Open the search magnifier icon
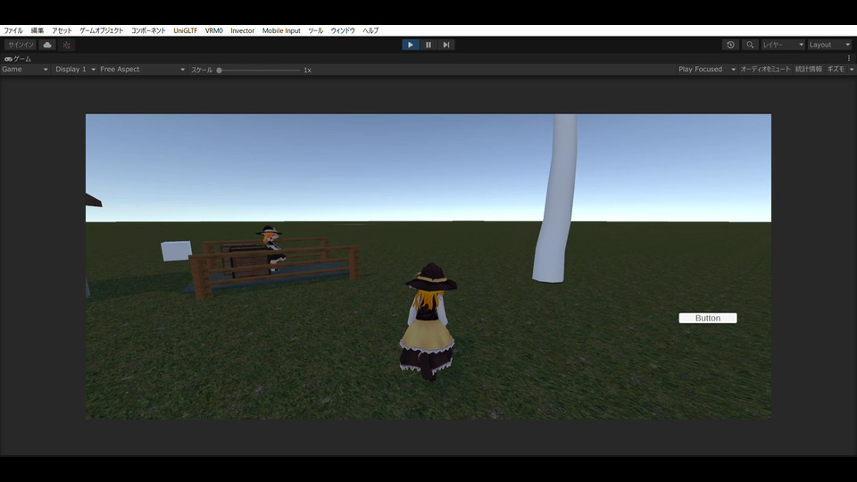Viewport: 857px width, 482px height. [x=750, y=45]
